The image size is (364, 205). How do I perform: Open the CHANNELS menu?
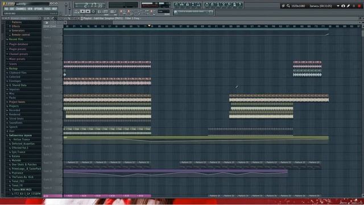click(21, 9)
